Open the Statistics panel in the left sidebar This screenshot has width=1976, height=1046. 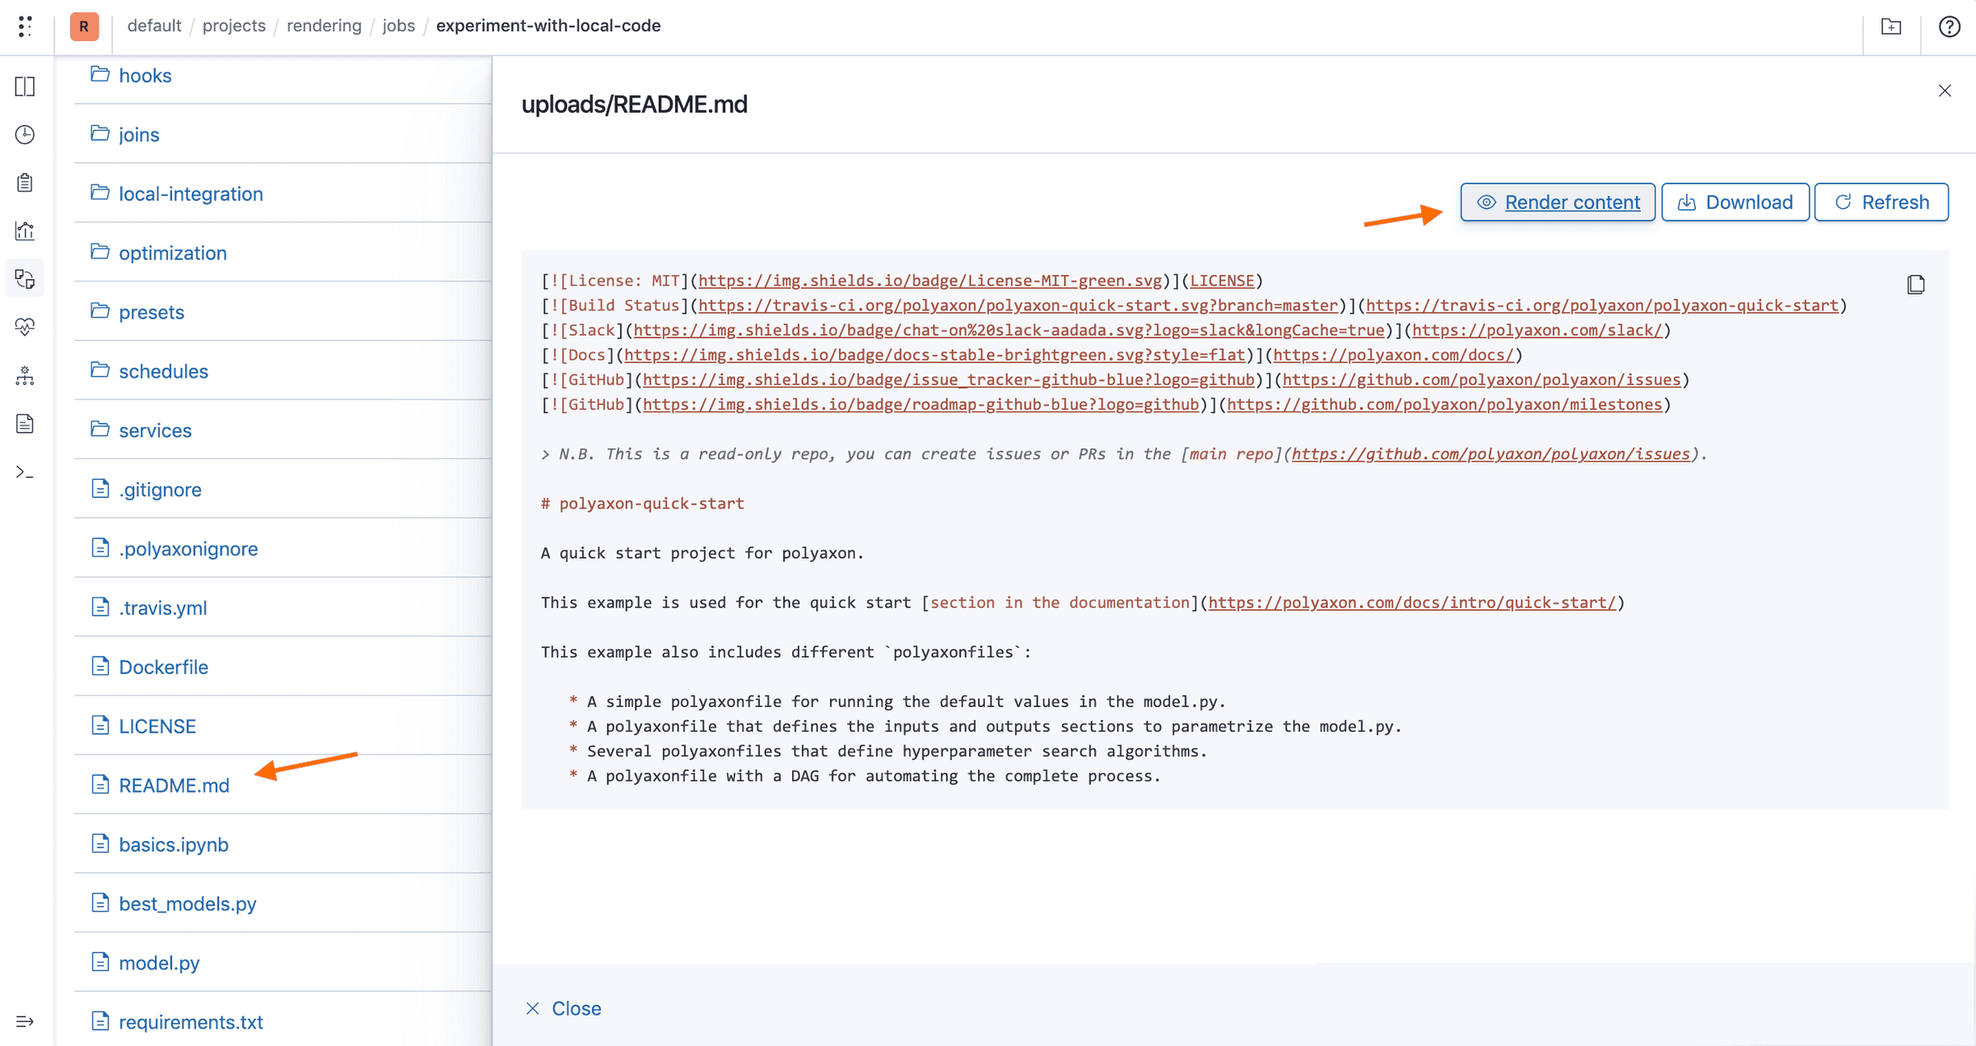coord(25,231)
